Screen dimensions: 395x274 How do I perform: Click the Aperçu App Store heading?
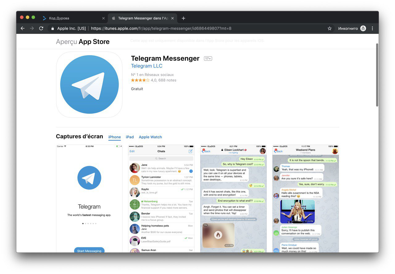(x=83, y=42)
